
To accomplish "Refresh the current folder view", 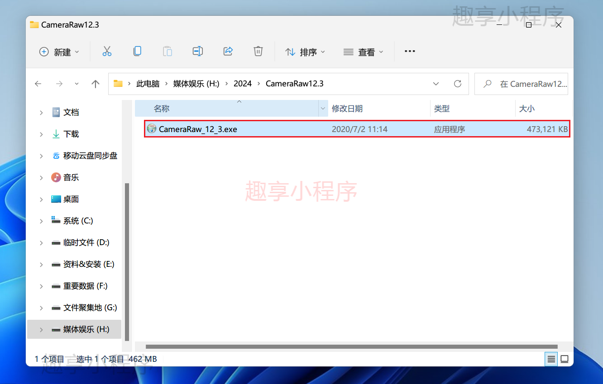I will 458,84.
